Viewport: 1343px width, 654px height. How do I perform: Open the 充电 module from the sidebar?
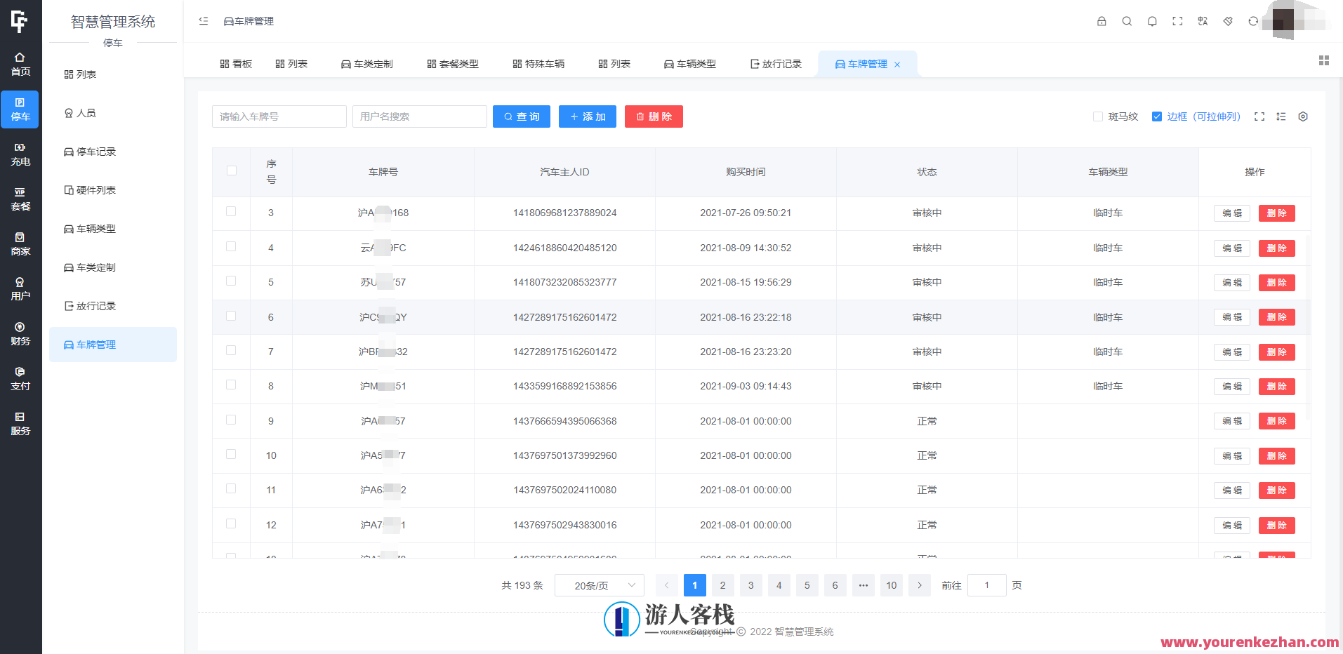click(20, 154)
